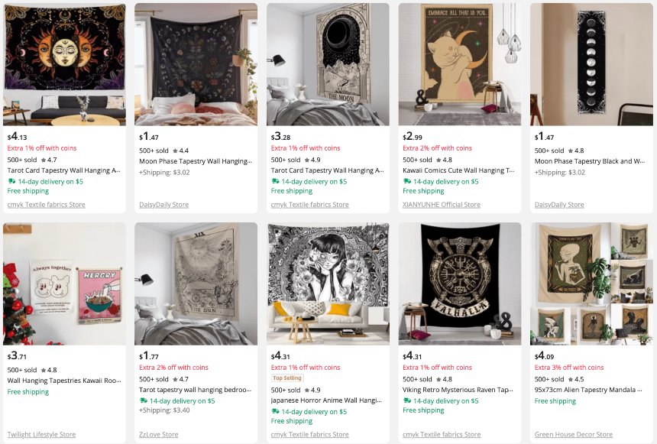
Task: Click the Top Selling badge
Action: point(287,378)
